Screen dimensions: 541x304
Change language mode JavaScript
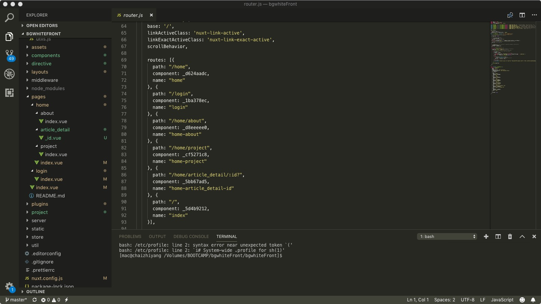coord(502,300)
